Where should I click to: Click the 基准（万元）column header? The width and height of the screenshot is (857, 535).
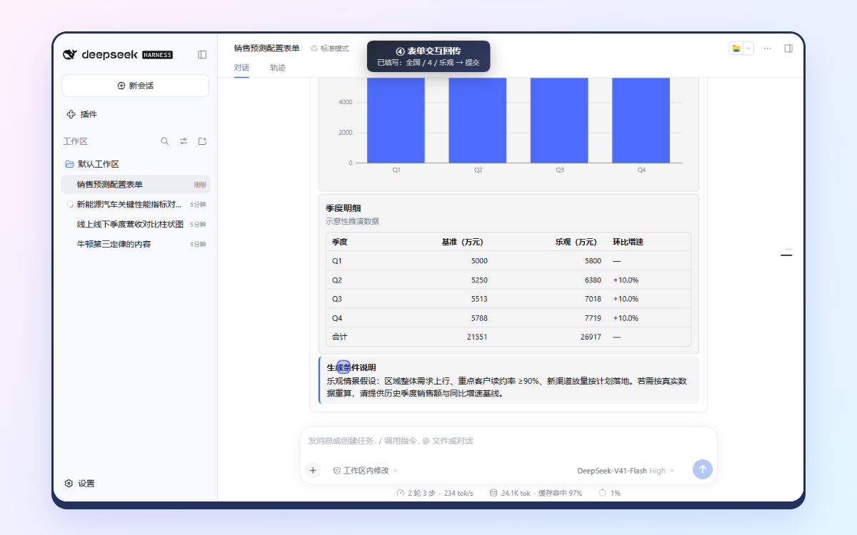pyautogui.click(x=463, y=242)
